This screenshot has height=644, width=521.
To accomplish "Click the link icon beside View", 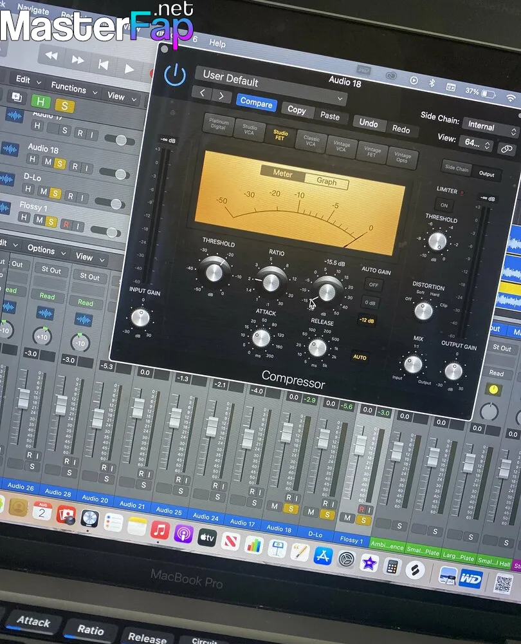I will (507, 148).
